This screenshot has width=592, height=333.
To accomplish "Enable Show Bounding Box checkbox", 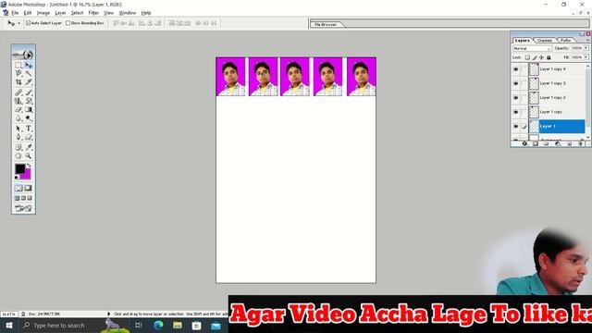I will tap(68, 23).
